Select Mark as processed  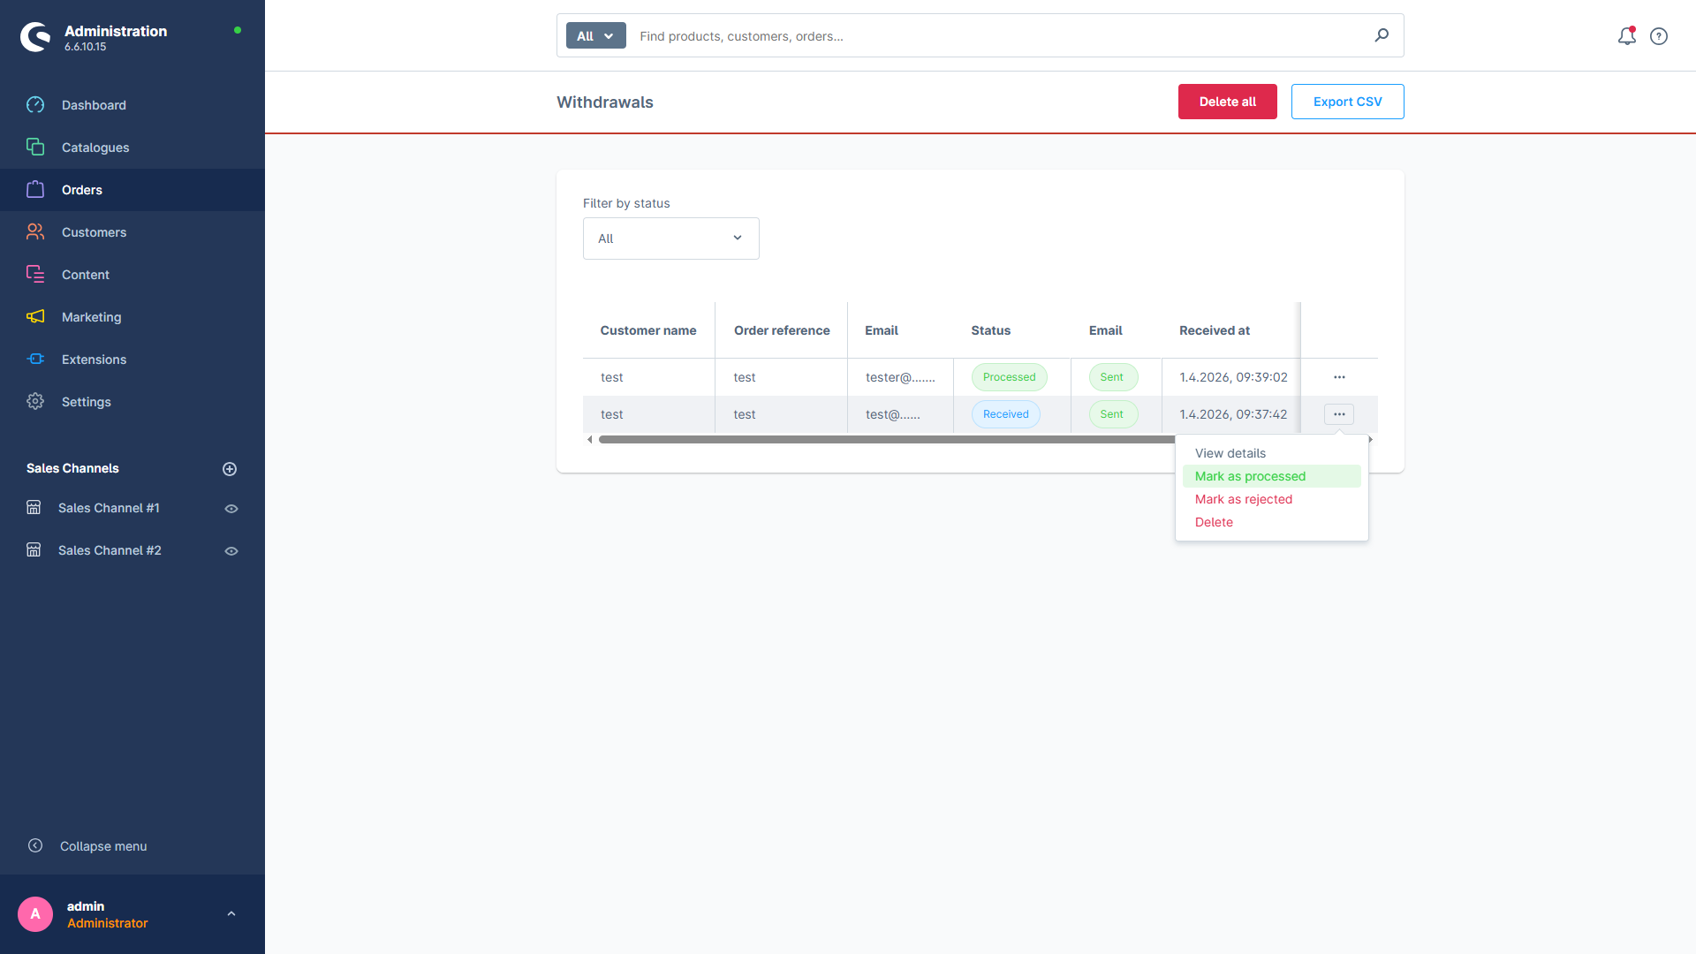click(x=1272, y=476)
